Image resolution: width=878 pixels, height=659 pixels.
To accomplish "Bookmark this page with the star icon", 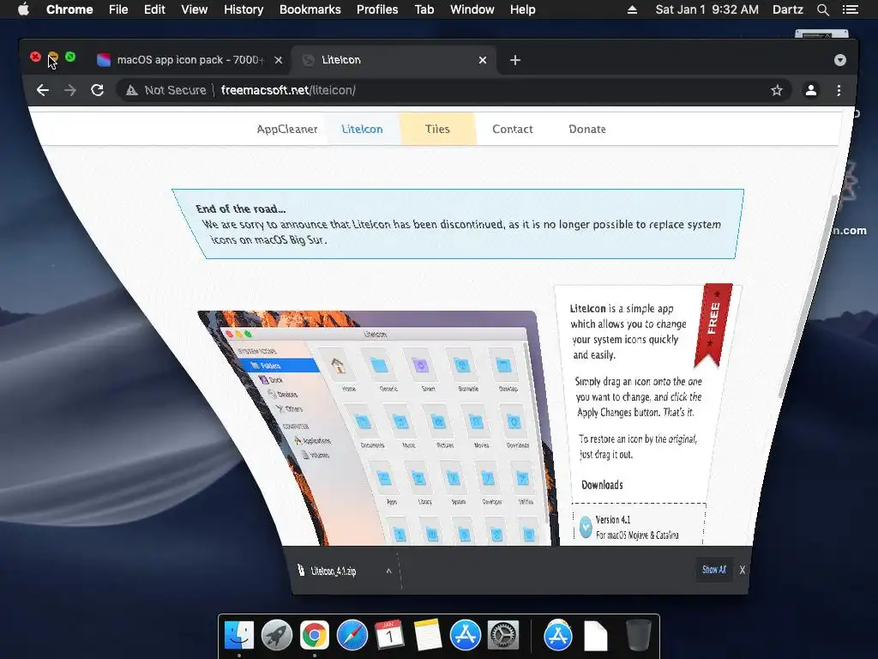I will [x=777, y=90].
